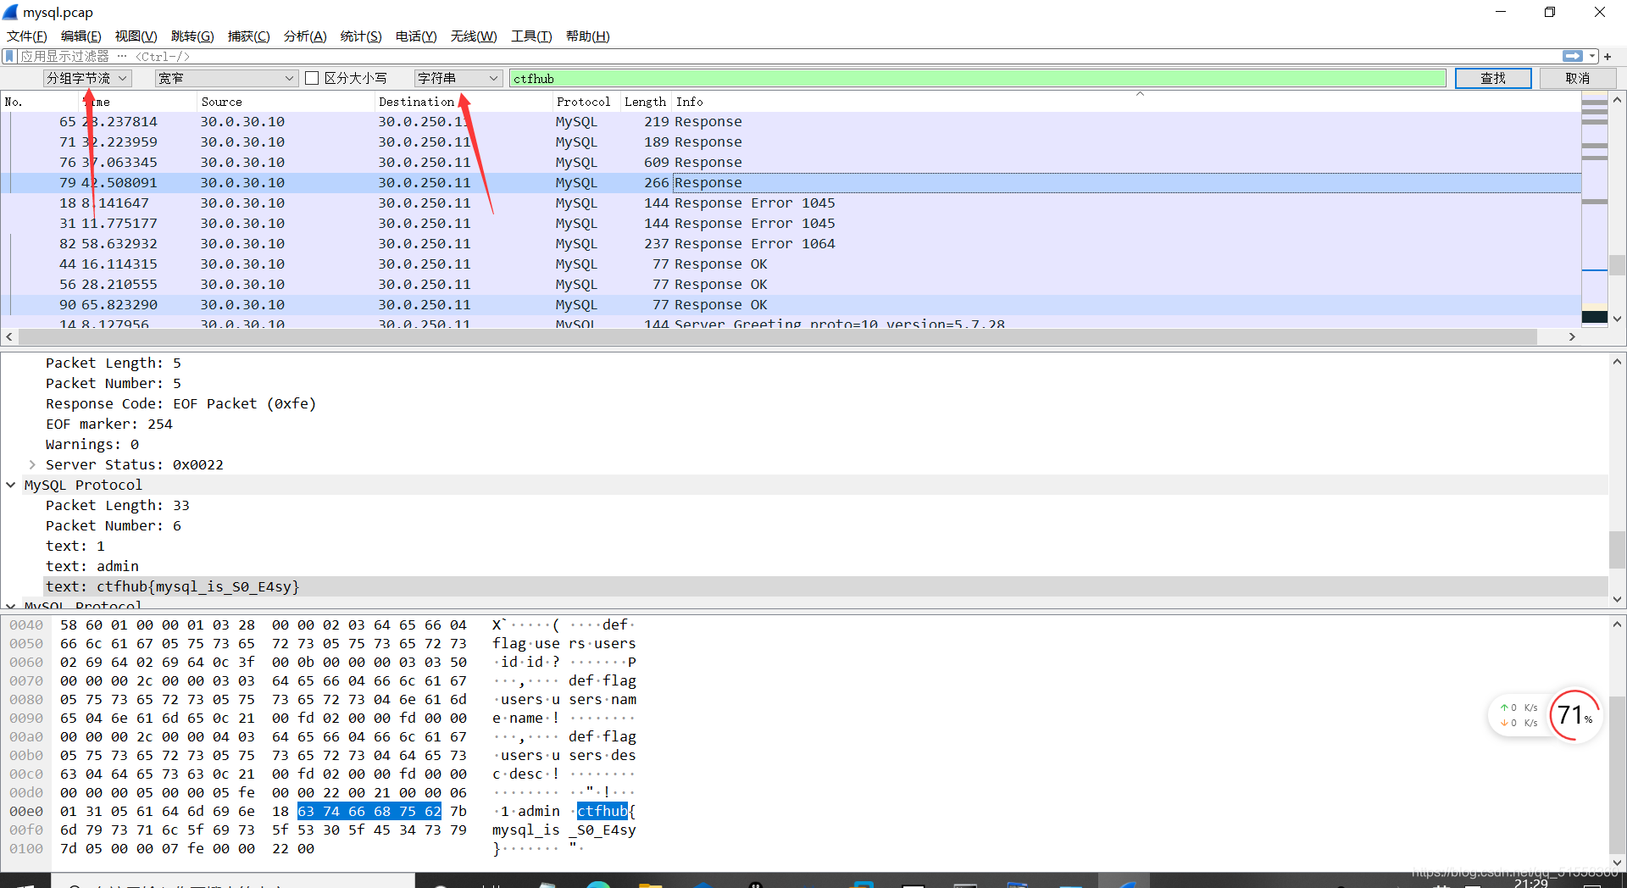Click the highlighted ctfhub ASCII text in bytes pane

602,811
